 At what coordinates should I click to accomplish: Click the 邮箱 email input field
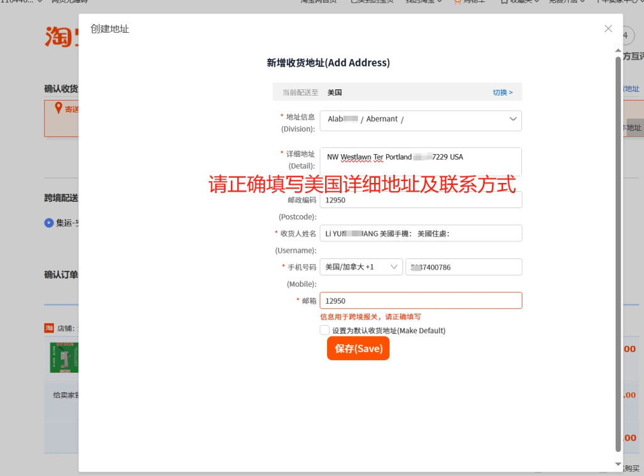coord(420,301)
